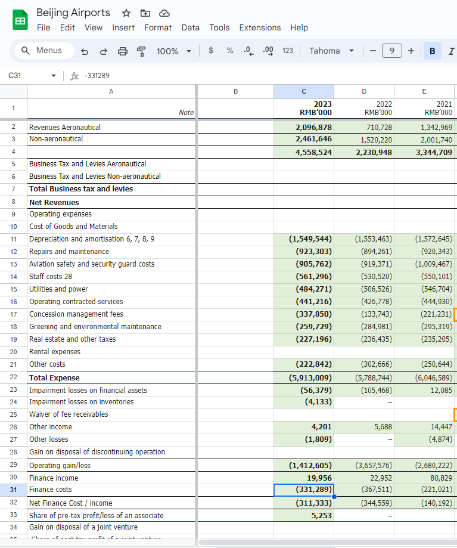The width and height of the screenshot is (457, 548).
Task: Expand the name box C31 dropdown
Action: [x=54, y=76]
